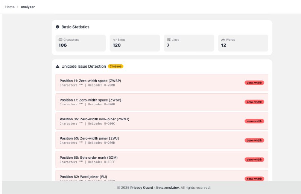This screenshot has width=301, height=194.
Task: Click the zero-width tag on Position 60
Action: [x=254, y=159]
